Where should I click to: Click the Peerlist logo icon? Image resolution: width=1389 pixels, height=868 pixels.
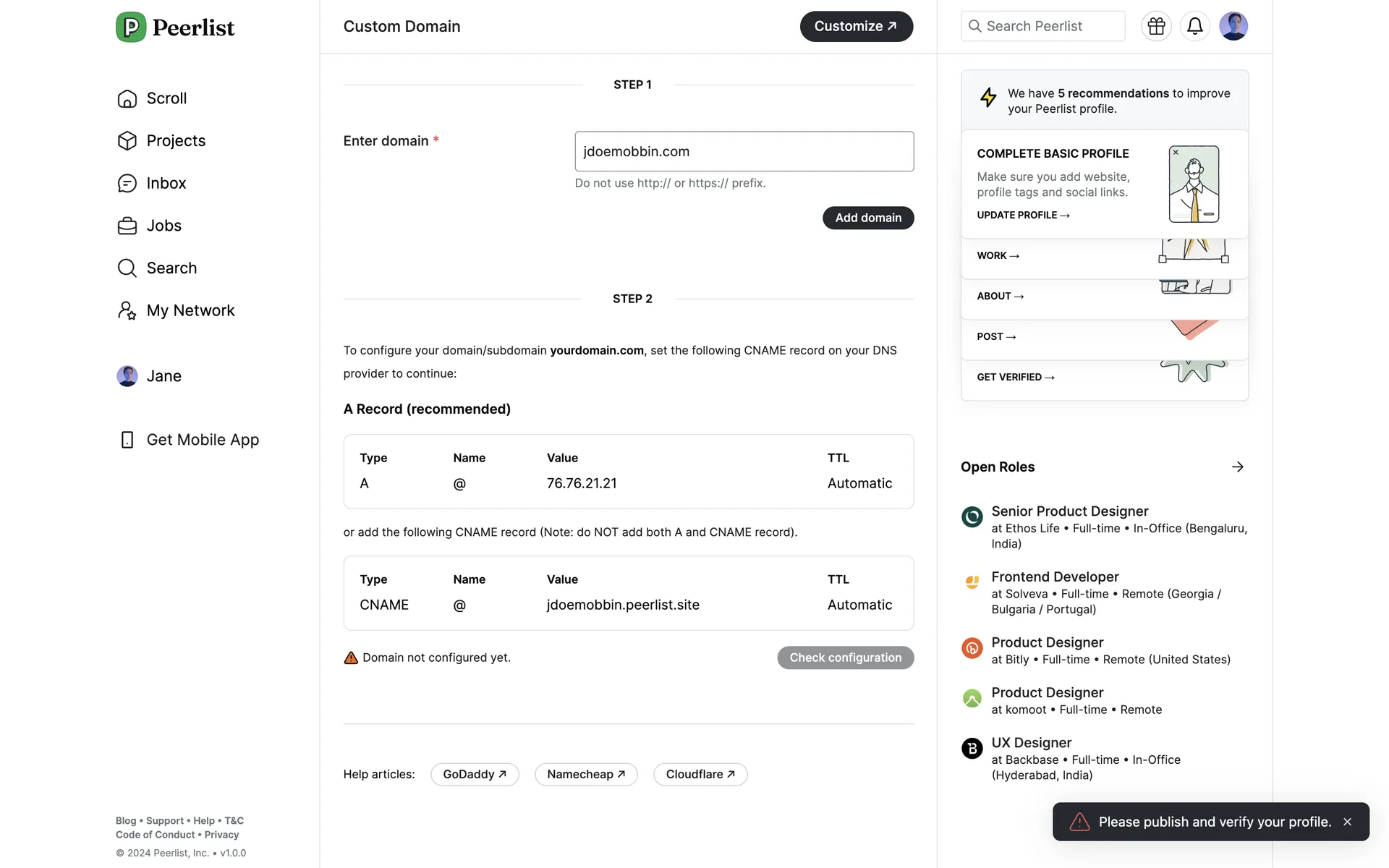[x=131, y=27]
